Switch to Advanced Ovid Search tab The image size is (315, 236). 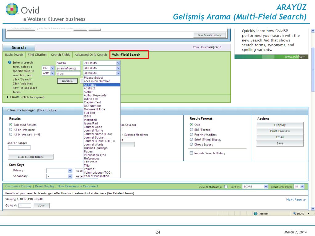[91, 55]
